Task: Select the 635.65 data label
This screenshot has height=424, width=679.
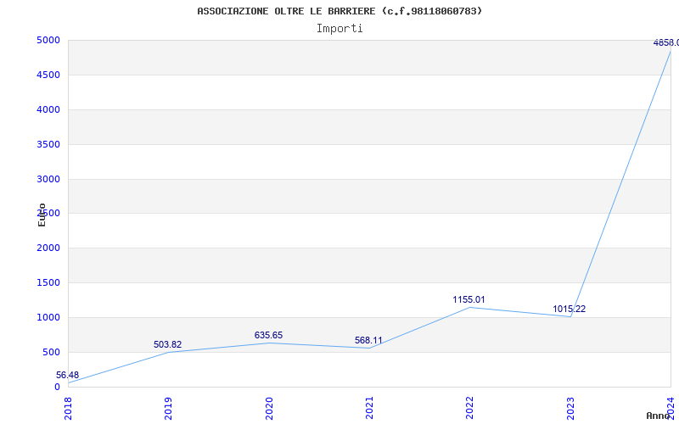Action: click(268, 335)
